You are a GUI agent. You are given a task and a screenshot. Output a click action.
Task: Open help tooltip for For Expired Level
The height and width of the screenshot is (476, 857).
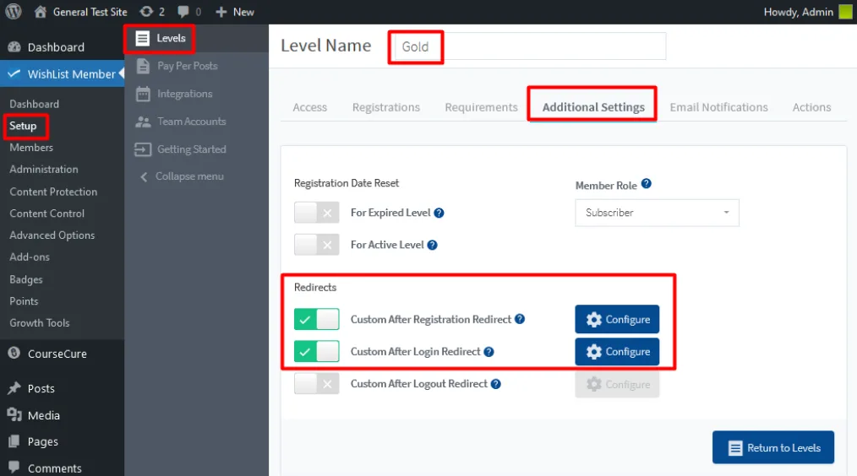439,213
